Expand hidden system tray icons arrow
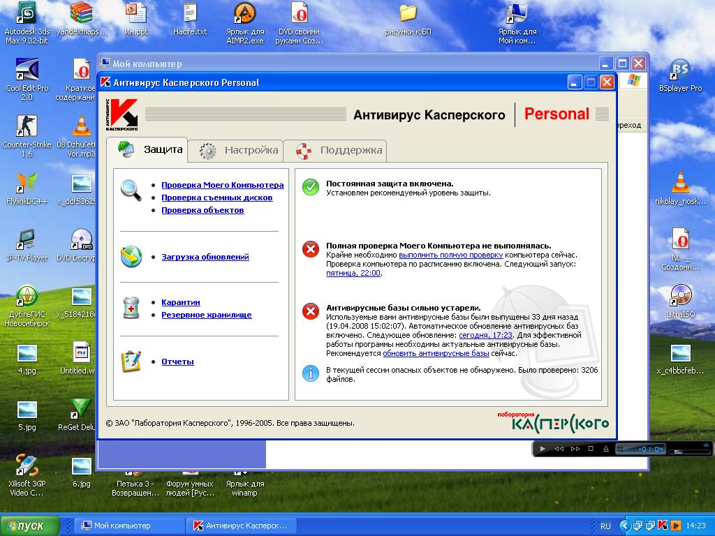 pos(626,526)
